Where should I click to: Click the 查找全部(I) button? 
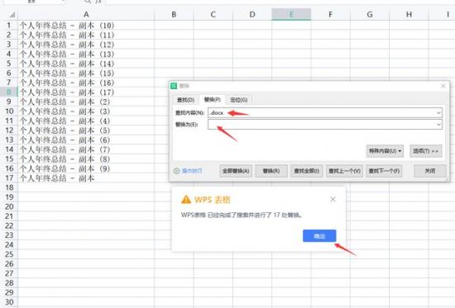307,171
